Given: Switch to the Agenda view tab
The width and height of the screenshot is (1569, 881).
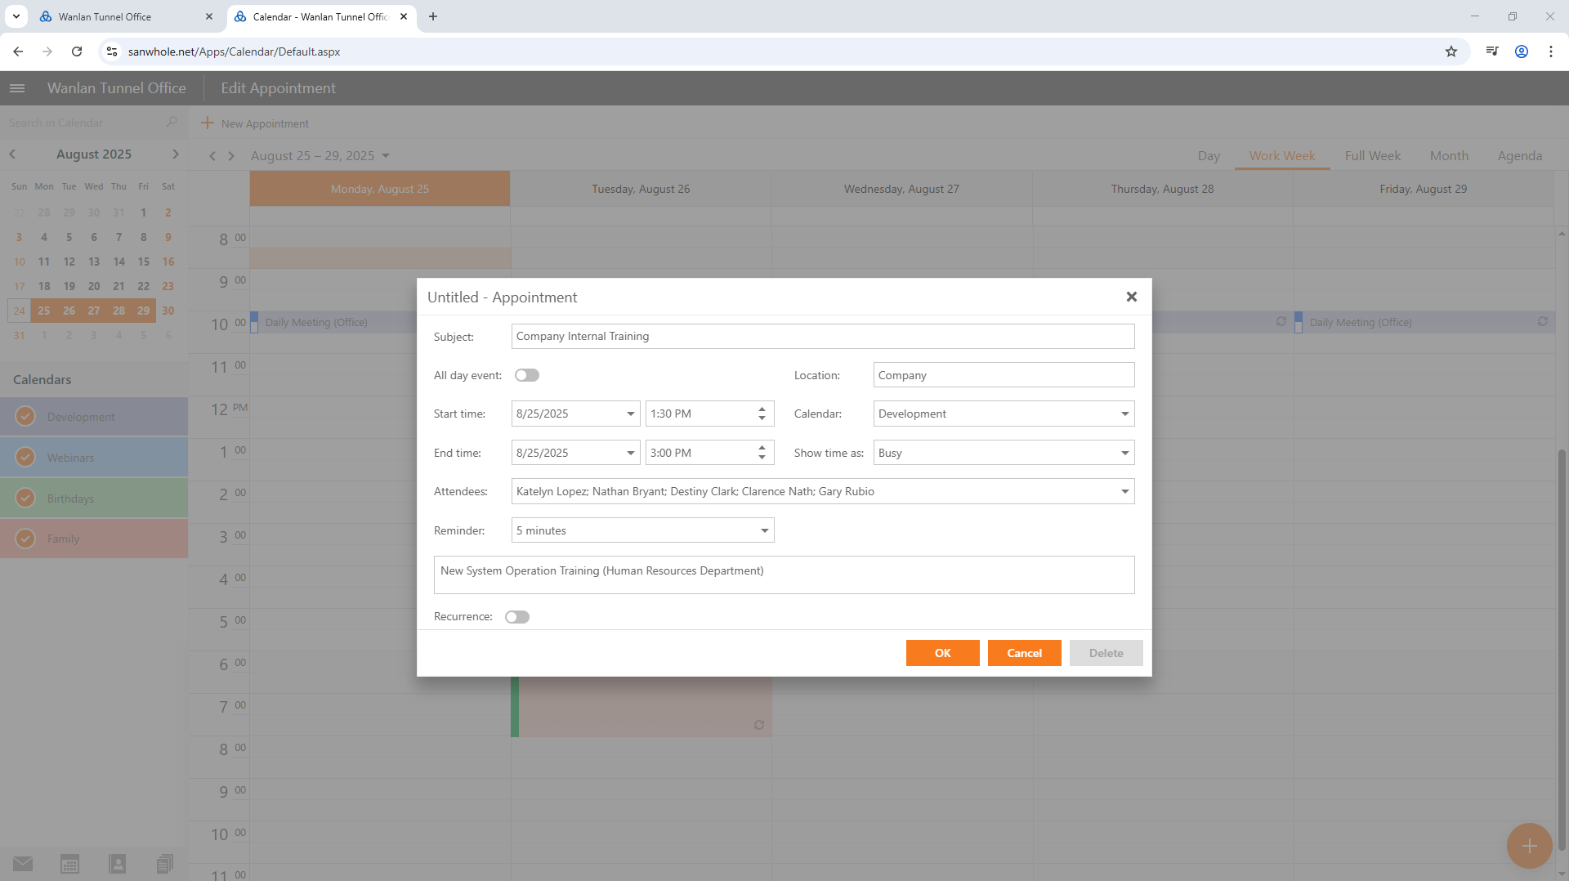Looking at the screenshot, I should click(x=1519, y=156).
